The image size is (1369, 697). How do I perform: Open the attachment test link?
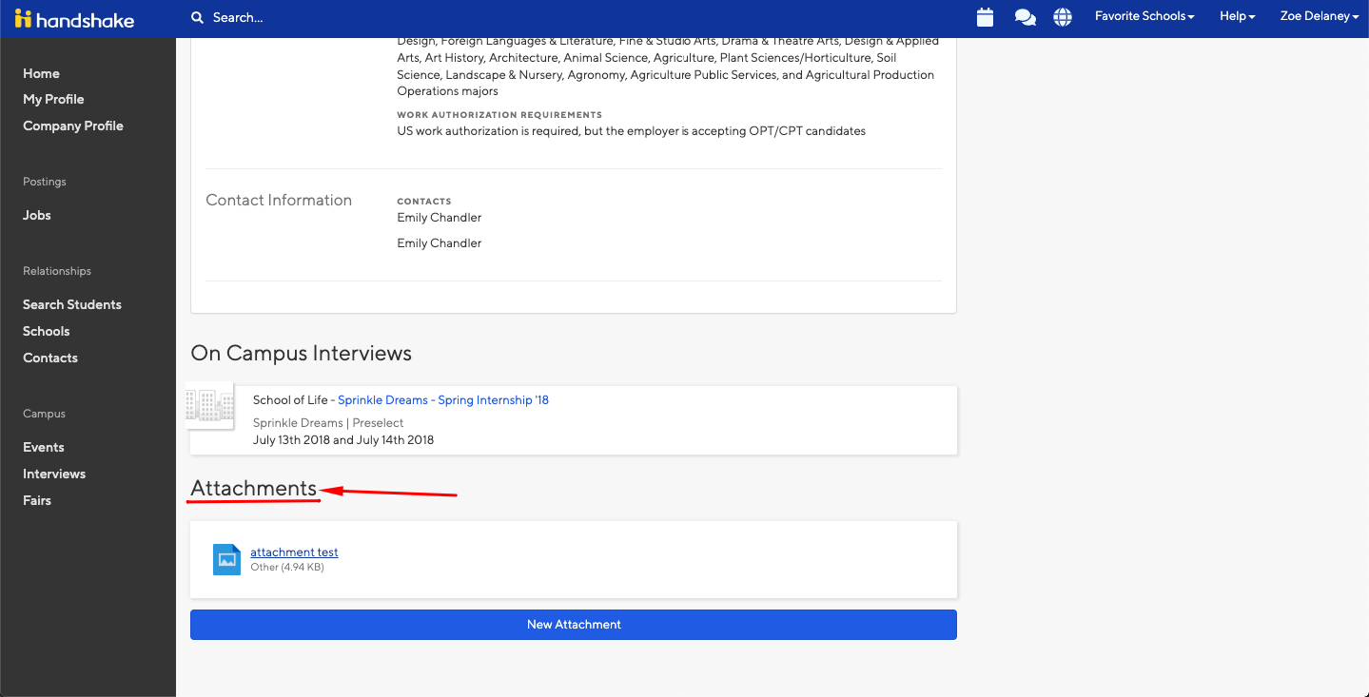(294, 552)
